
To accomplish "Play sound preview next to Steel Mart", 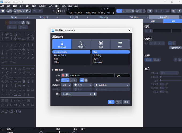I will [x=95, y=94].
